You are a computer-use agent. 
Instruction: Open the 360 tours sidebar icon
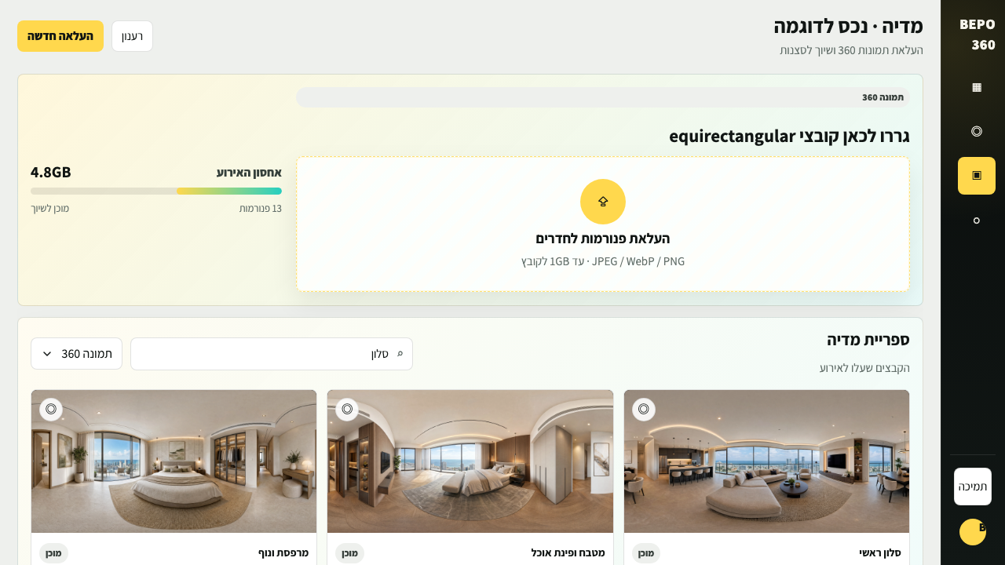[977, 131]
